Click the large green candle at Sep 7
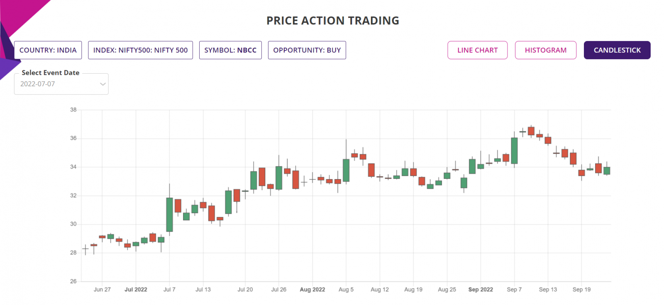The height and width of the screenshot is (305, 664). point(514,151)
